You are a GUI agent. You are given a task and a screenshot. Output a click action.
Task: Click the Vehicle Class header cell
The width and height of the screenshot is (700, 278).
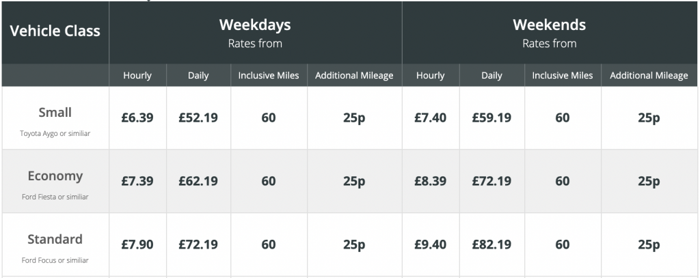tap(55, 31)
